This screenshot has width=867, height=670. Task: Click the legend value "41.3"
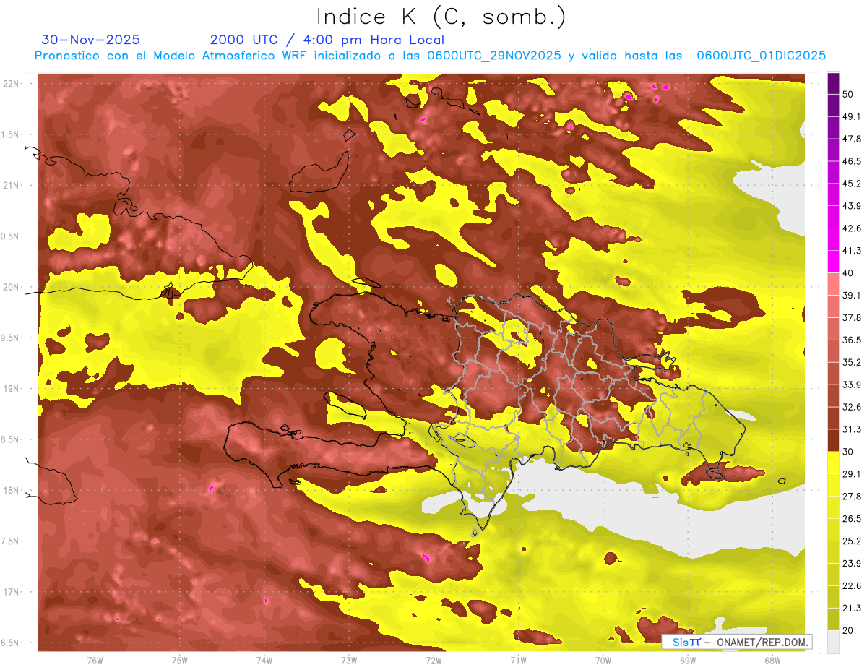tap(851, 251)
